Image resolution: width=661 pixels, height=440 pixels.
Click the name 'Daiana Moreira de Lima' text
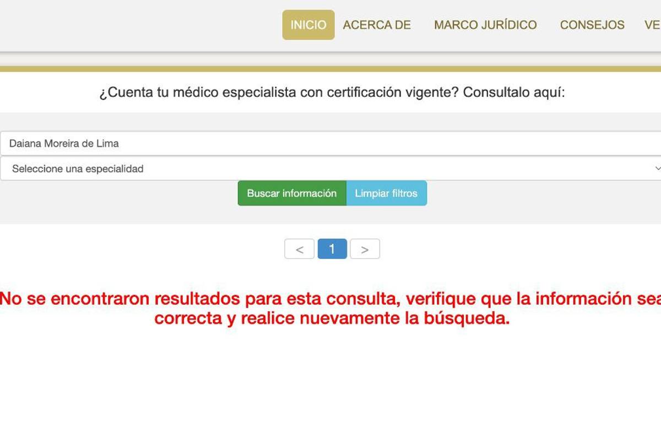[x=64, y=144]
